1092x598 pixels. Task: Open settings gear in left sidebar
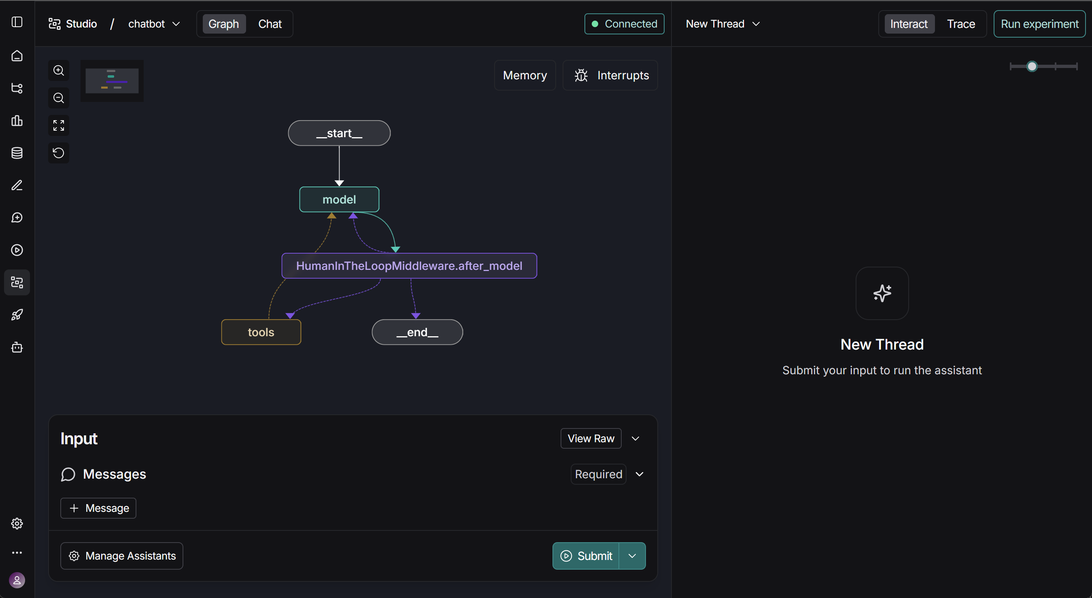17,524
